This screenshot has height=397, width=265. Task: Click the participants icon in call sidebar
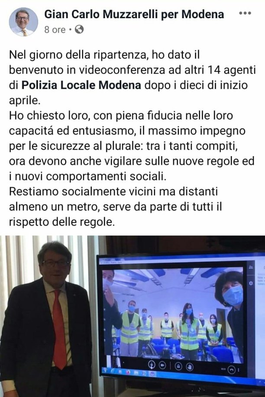tap(251, 267)
